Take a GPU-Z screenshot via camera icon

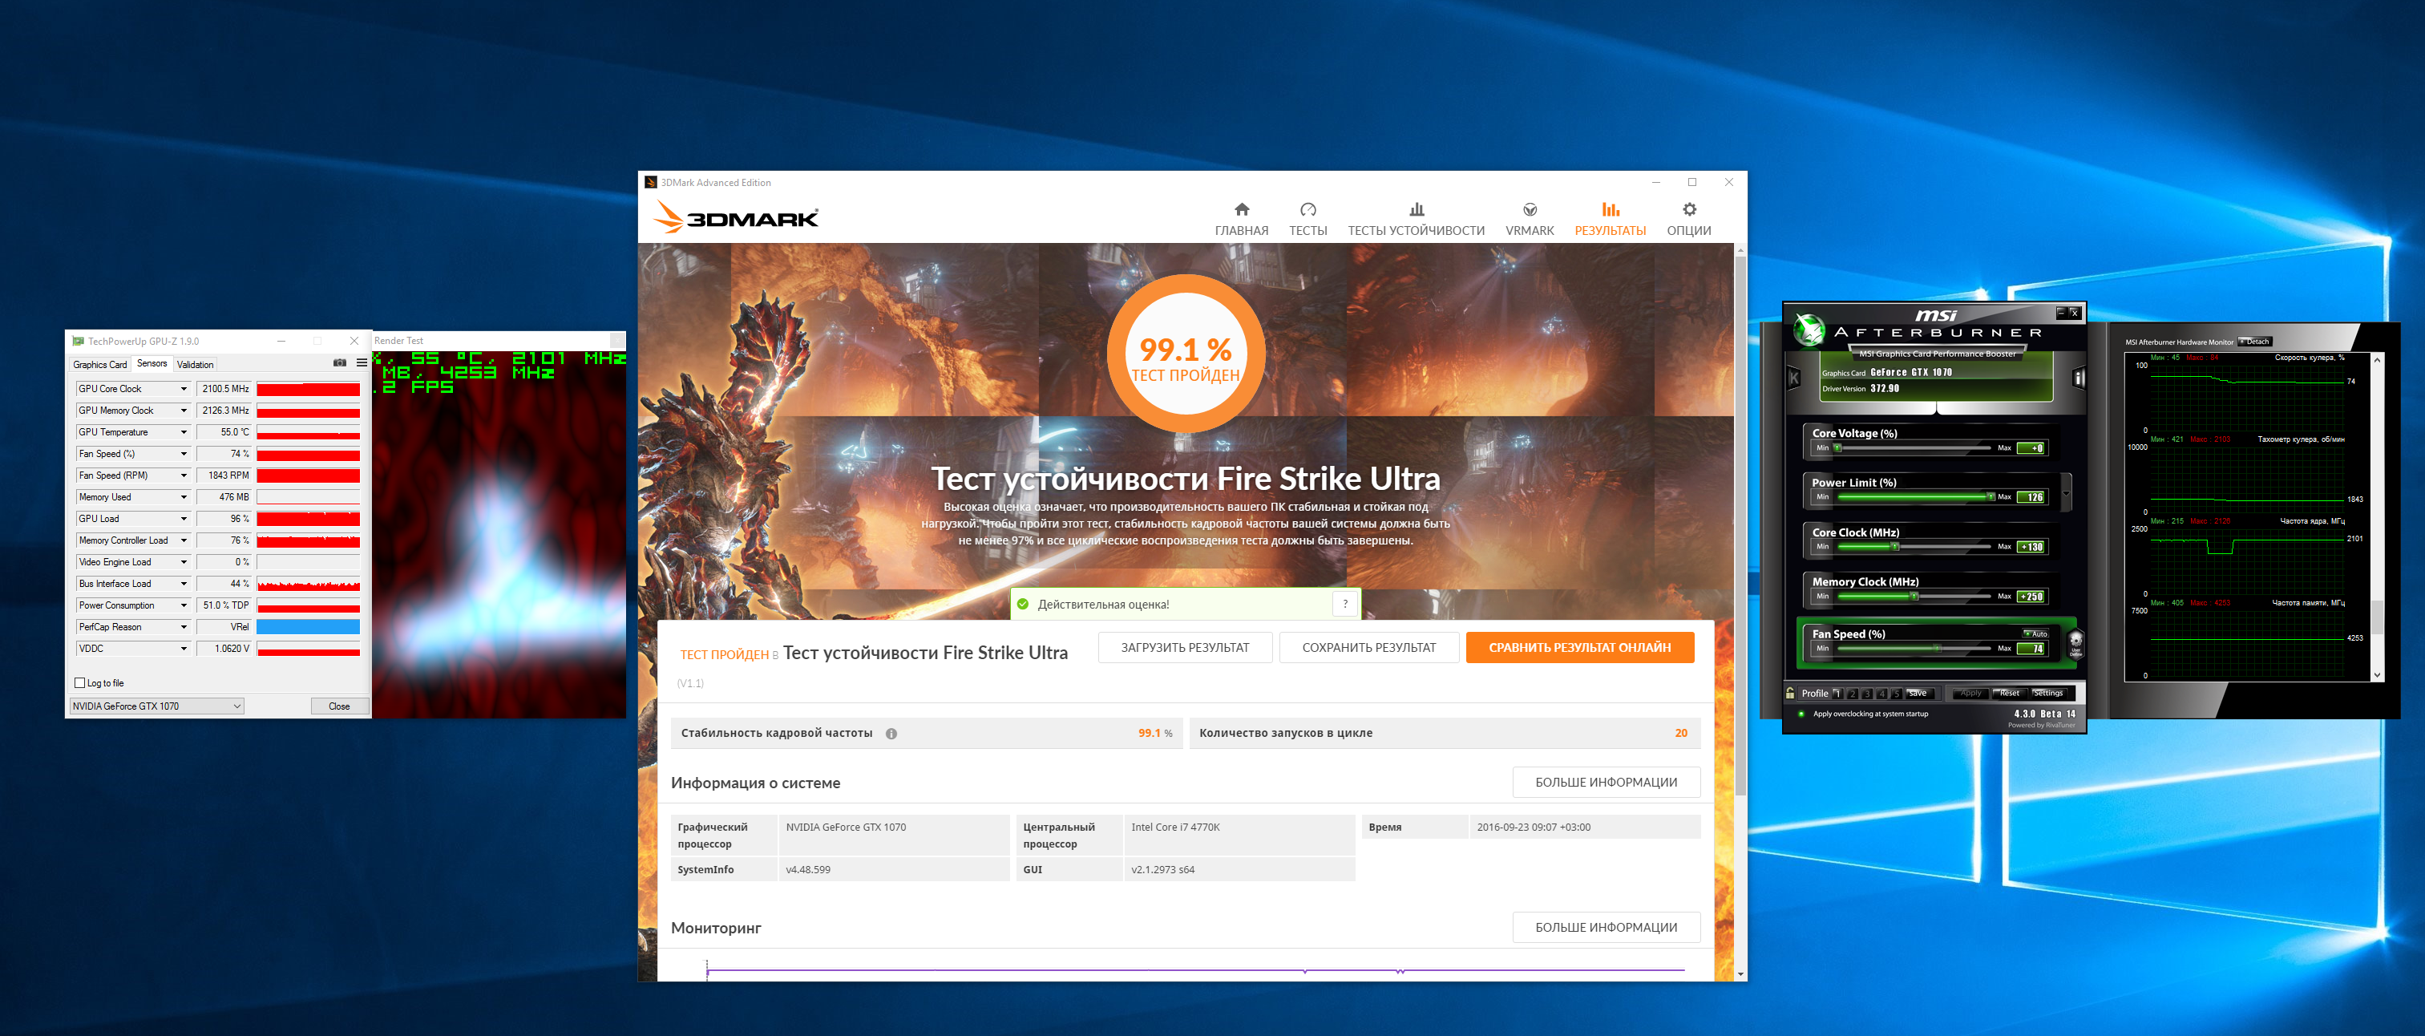pos(340,362)
